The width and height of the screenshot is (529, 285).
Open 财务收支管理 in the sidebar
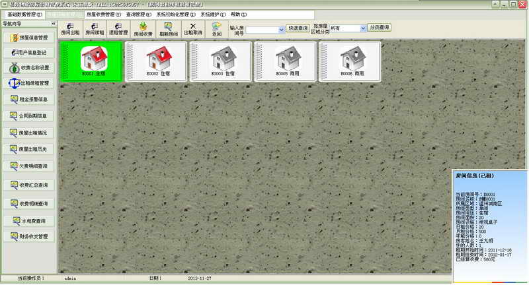point(28,236)
